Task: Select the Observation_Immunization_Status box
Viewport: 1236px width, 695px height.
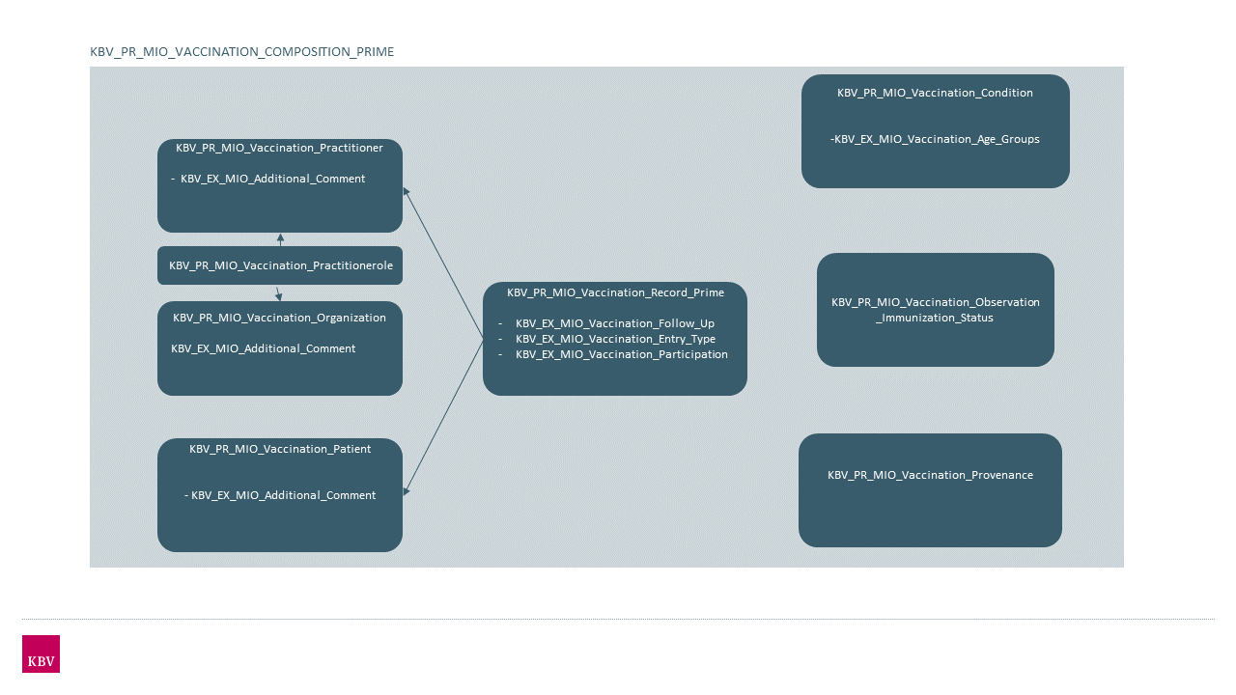Action: pyautogui.click(x=935, y=310)
